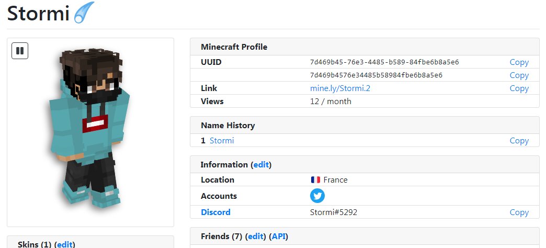546x248 pixels.
Task: Click the '12 / month' views value
Action: [331, 102]
